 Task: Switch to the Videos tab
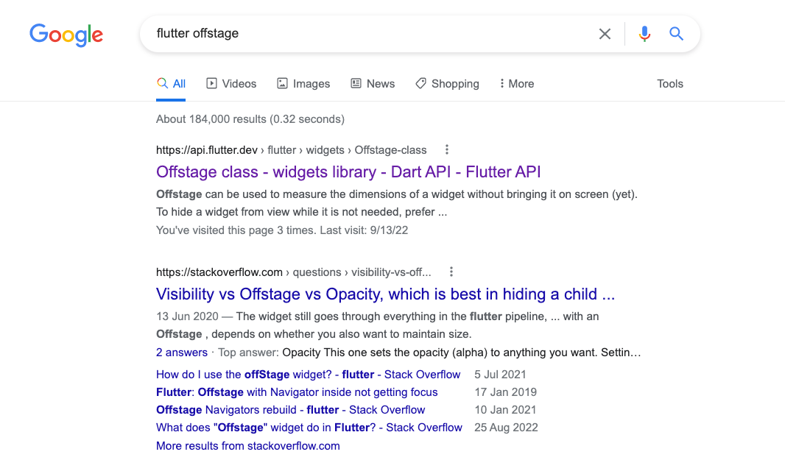[231, 84]
